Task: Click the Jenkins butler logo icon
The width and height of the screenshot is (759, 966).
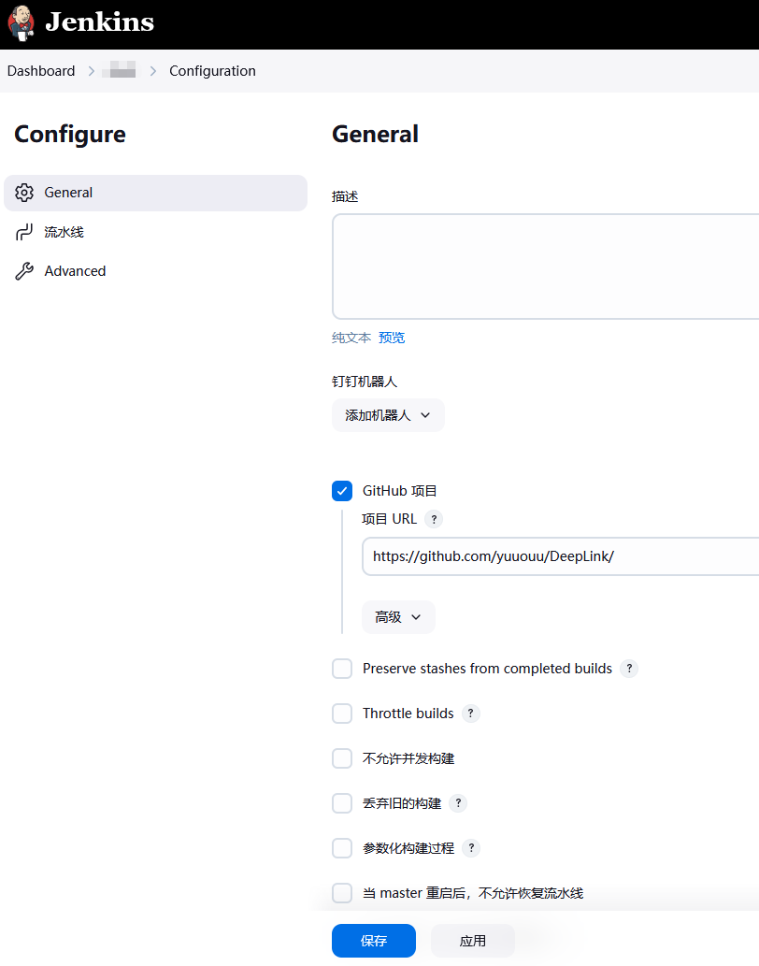Action: click(21, 23)
